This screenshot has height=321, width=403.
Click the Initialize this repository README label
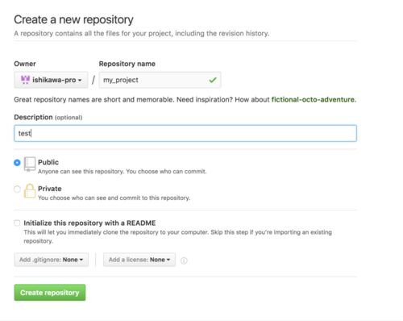89,223
